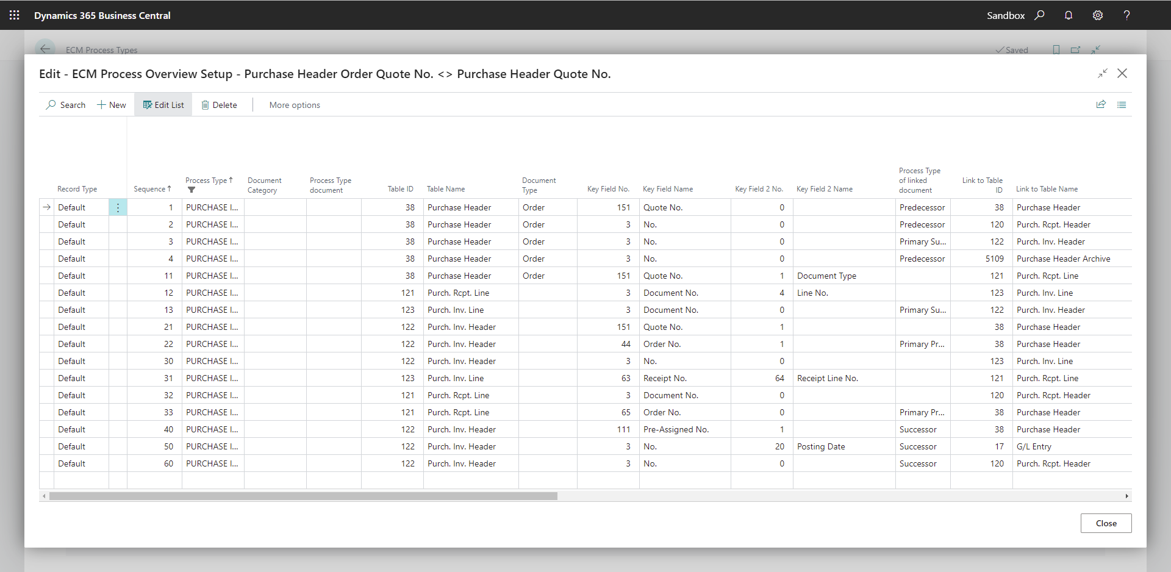Open the Record Type column header menu
The image size is (1171, 572).
pos(77,189)
